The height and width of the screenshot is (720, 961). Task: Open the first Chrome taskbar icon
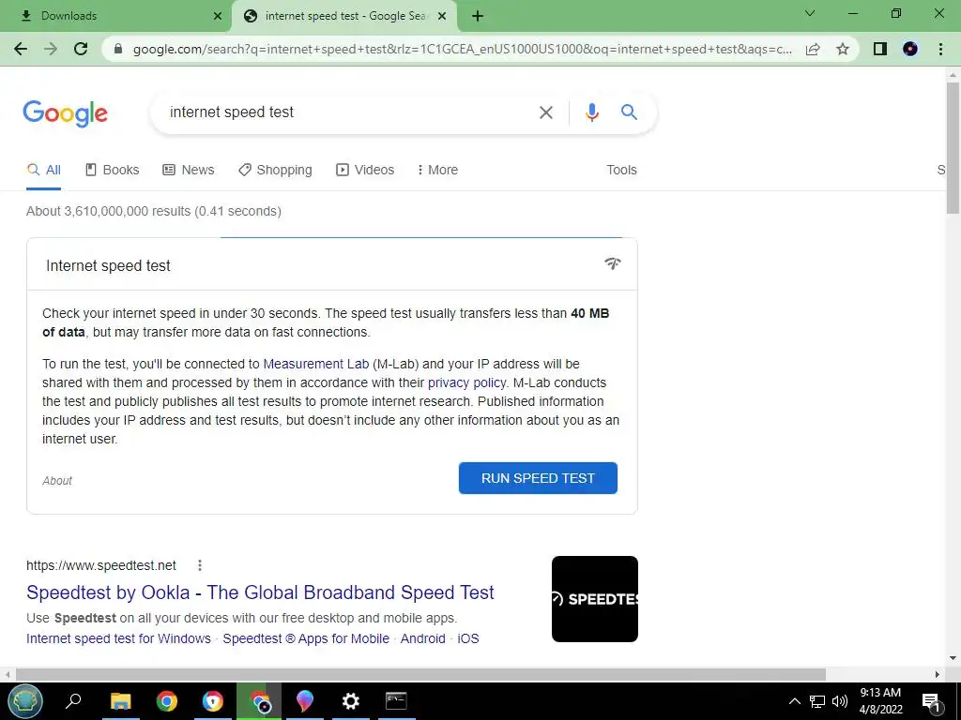pos(167,701)
